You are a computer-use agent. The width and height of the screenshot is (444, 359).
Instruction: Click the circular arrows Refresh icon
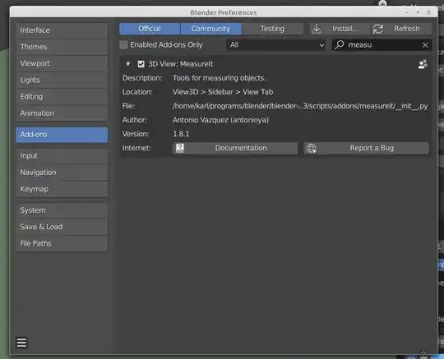click(x=378, y=29)
